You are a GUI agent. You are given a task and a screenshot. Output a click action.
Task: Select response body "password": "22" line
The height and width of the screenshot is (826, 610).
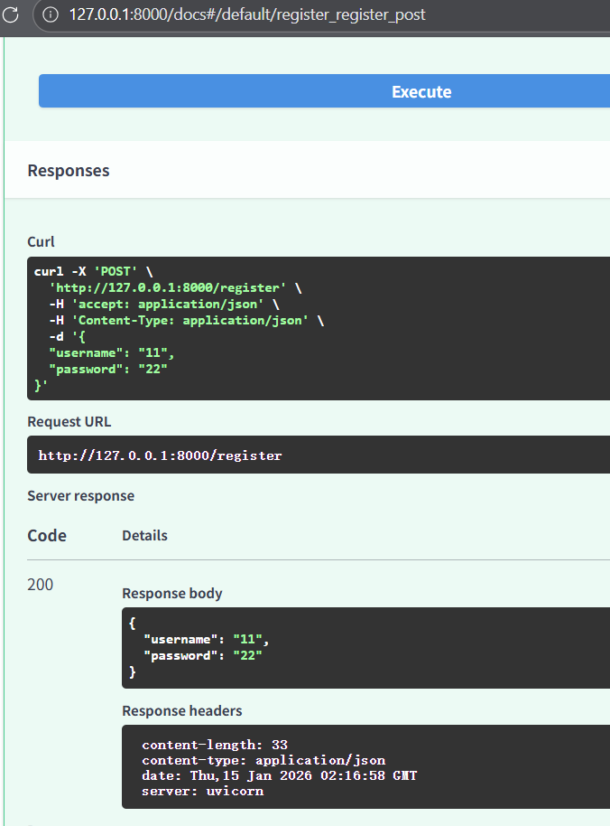(x=203, y=656)
